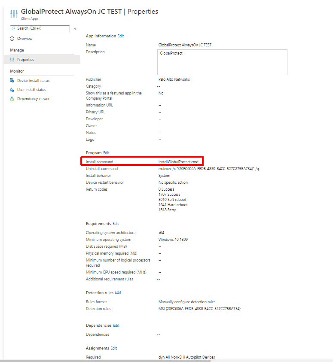Click the MSI detection rule GUID value
This screenshot has width=333, height=362.
click(x=199, y=309)
